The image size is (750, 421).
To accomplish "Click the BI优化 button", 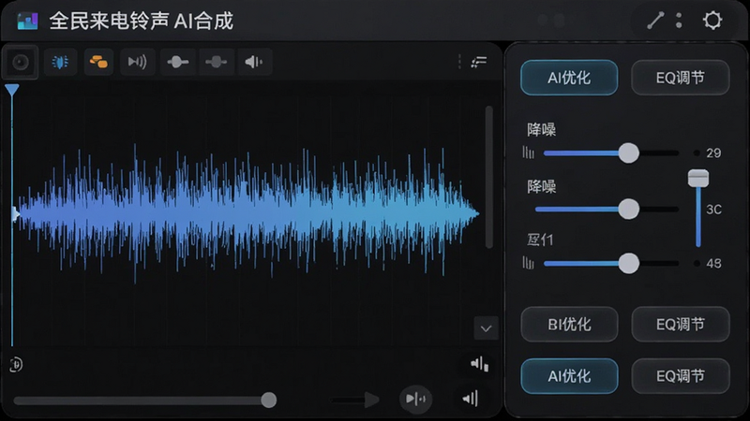I will click(569, 325).
